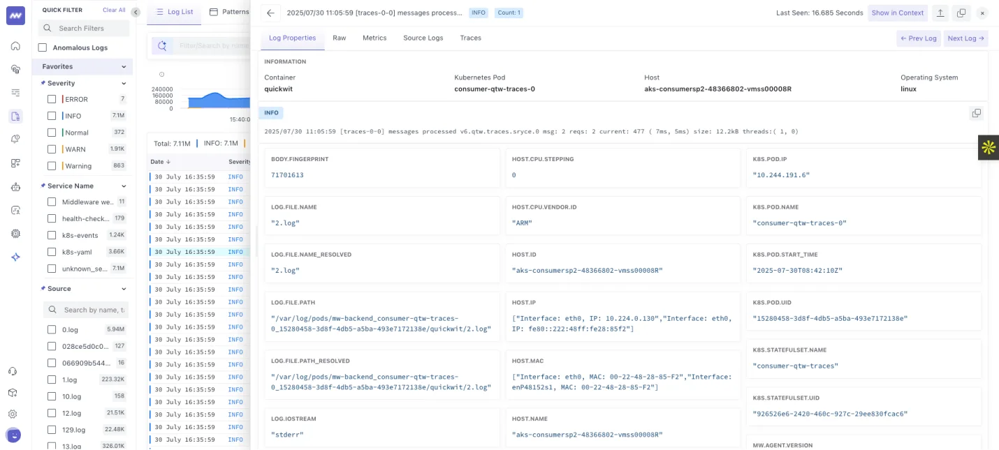
Task: Click the BODY.FINGERPRINT value 71701613
Action: 287,175
